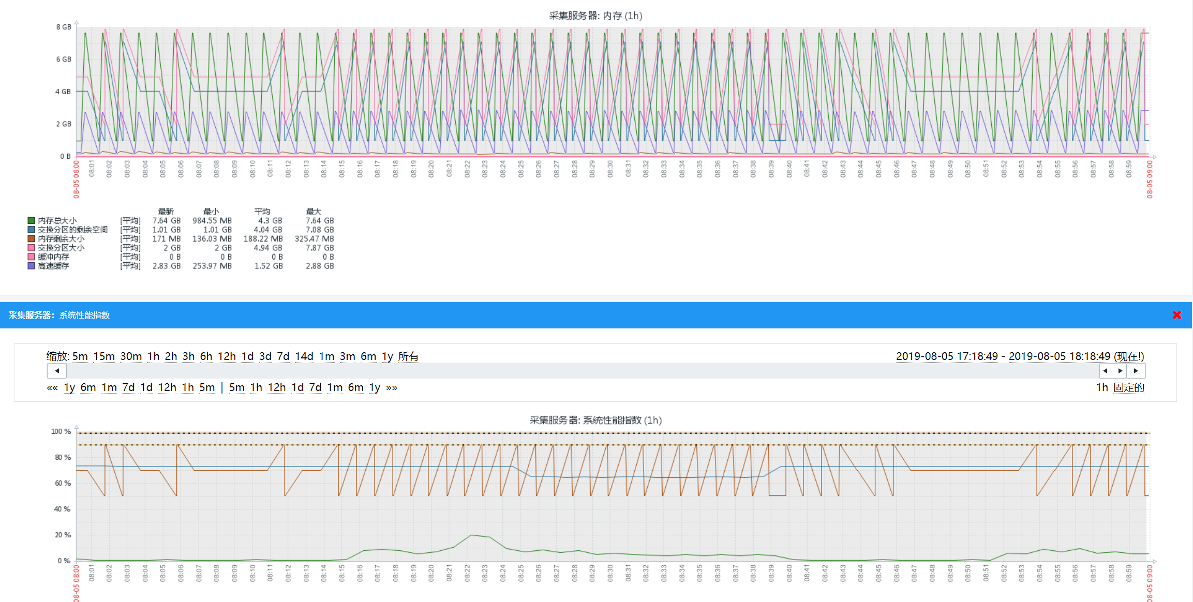The height and width of the screenshot is (602, 1193).
Task: Click the «« jump-back icon
Action: click(x=52, y=387)
